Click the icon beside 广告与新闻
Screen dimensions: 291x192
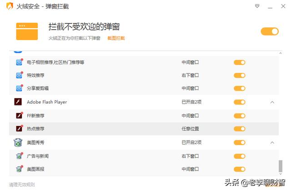[x=19, y=156]
